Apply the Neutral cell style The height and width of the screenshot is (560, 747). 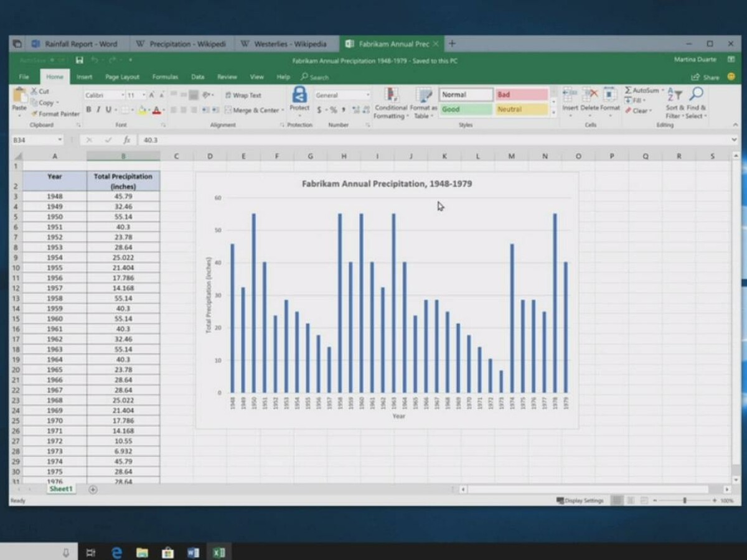click(522, 110)
